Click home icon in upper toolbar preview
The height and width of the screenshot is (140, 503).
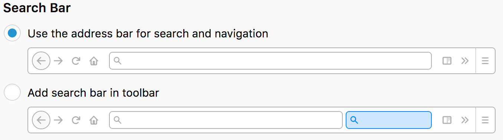(94, 61)
